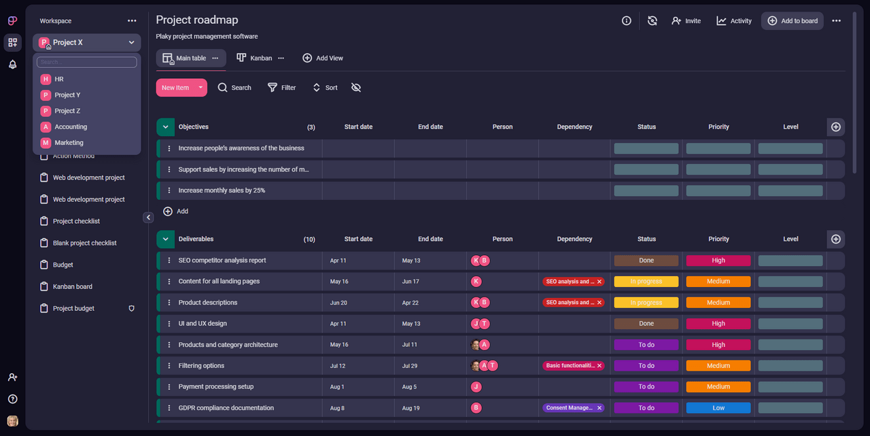Click the Add to board button
The width and height of the screenshot is (870, 436).
792,21
